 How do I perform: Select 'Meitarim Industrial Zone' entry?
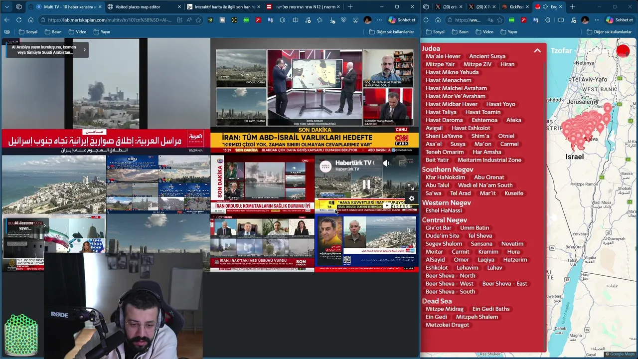489,160
